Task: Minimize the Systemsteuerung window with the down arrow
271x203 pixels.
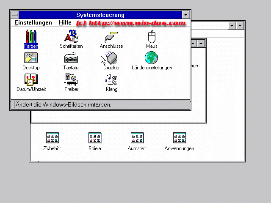Action: point(185,15)
